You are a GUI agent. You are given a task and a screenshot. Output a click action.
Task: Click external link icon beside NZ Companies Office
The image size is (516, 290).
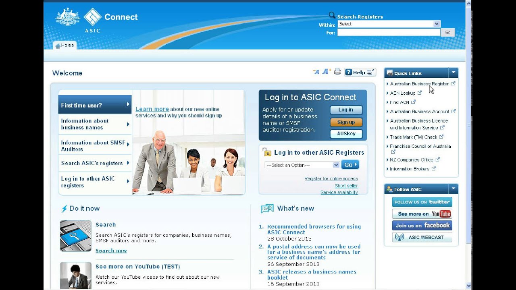(438, 159)
